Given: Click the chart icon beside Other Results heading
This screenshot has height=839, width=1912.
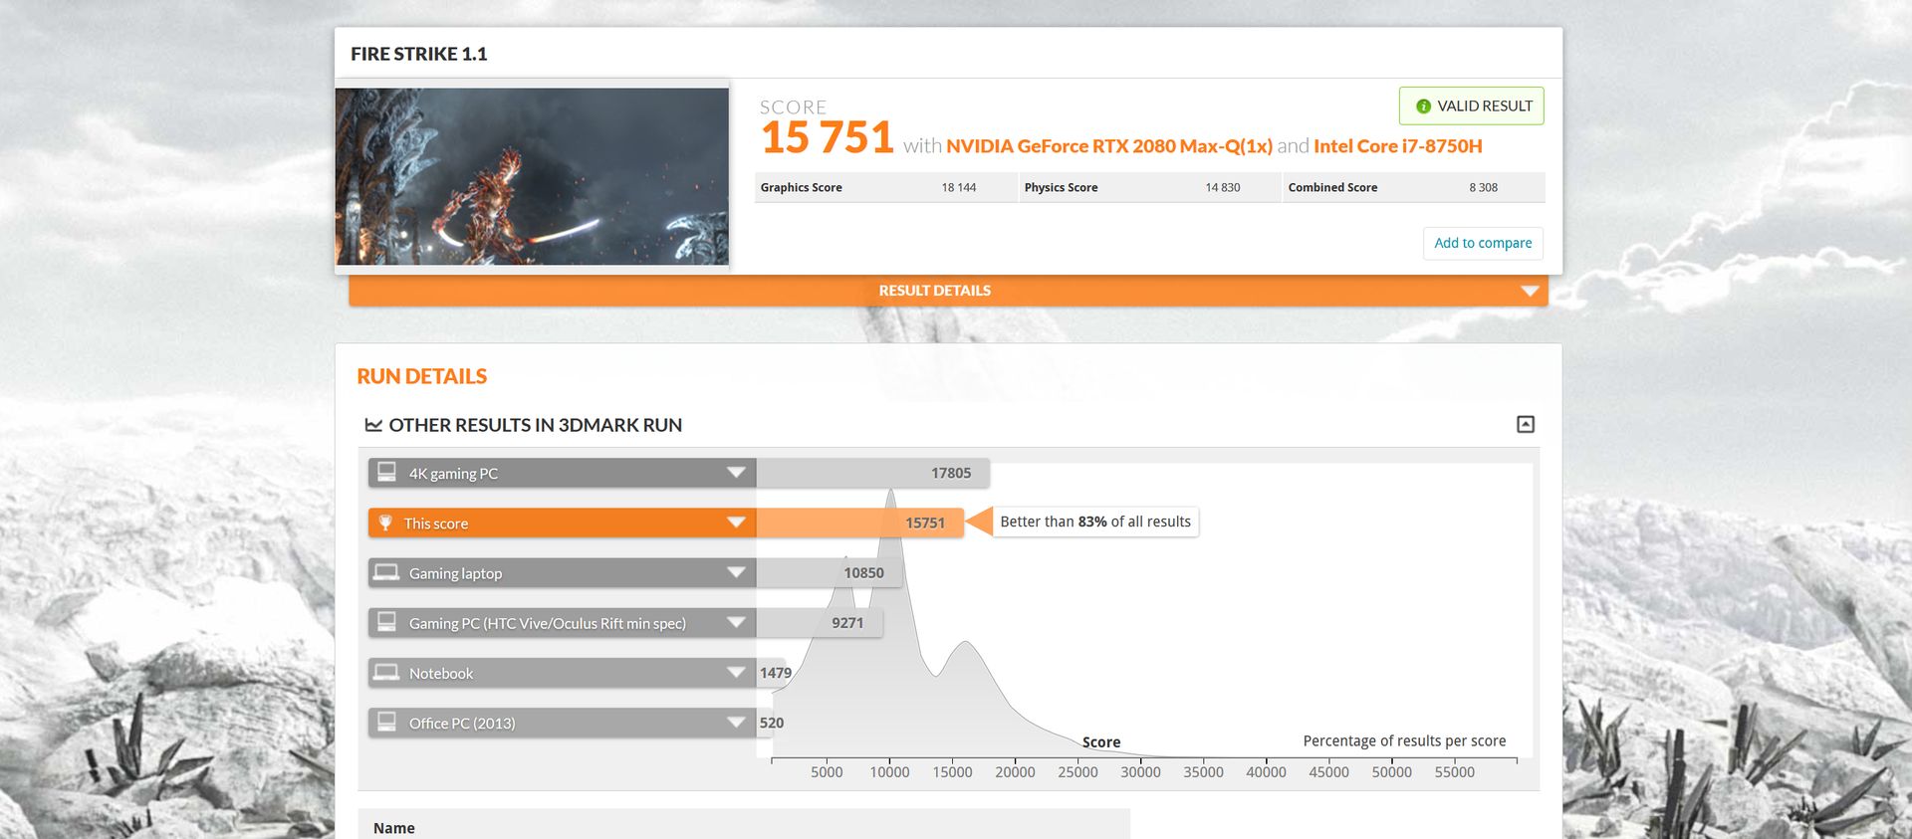Looking at the screenshot, I should pyautogui.click(x=373, y=425).
